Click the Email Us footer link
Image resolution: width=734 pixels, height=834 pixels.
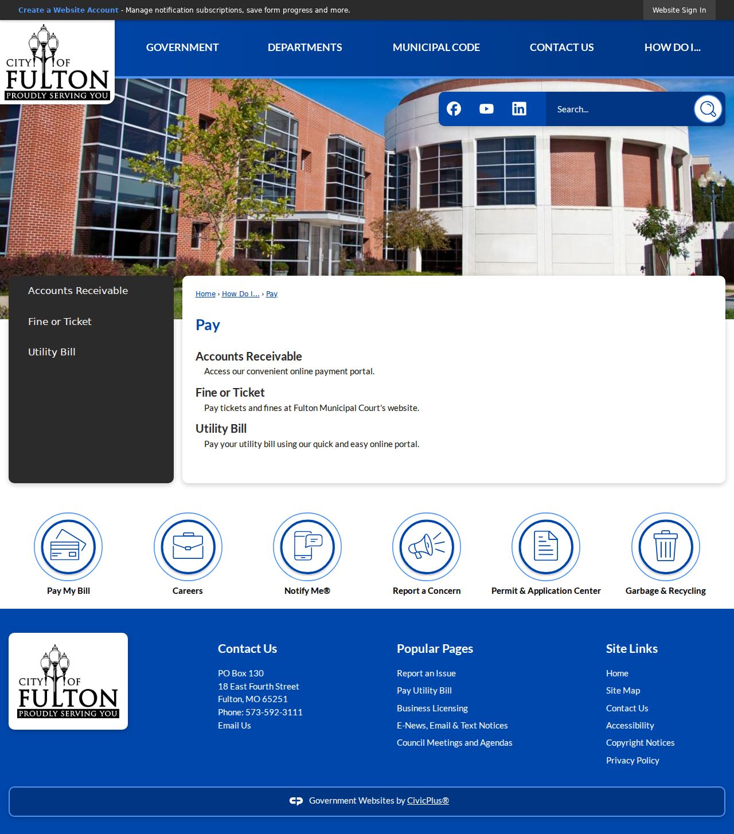[235, 726]
